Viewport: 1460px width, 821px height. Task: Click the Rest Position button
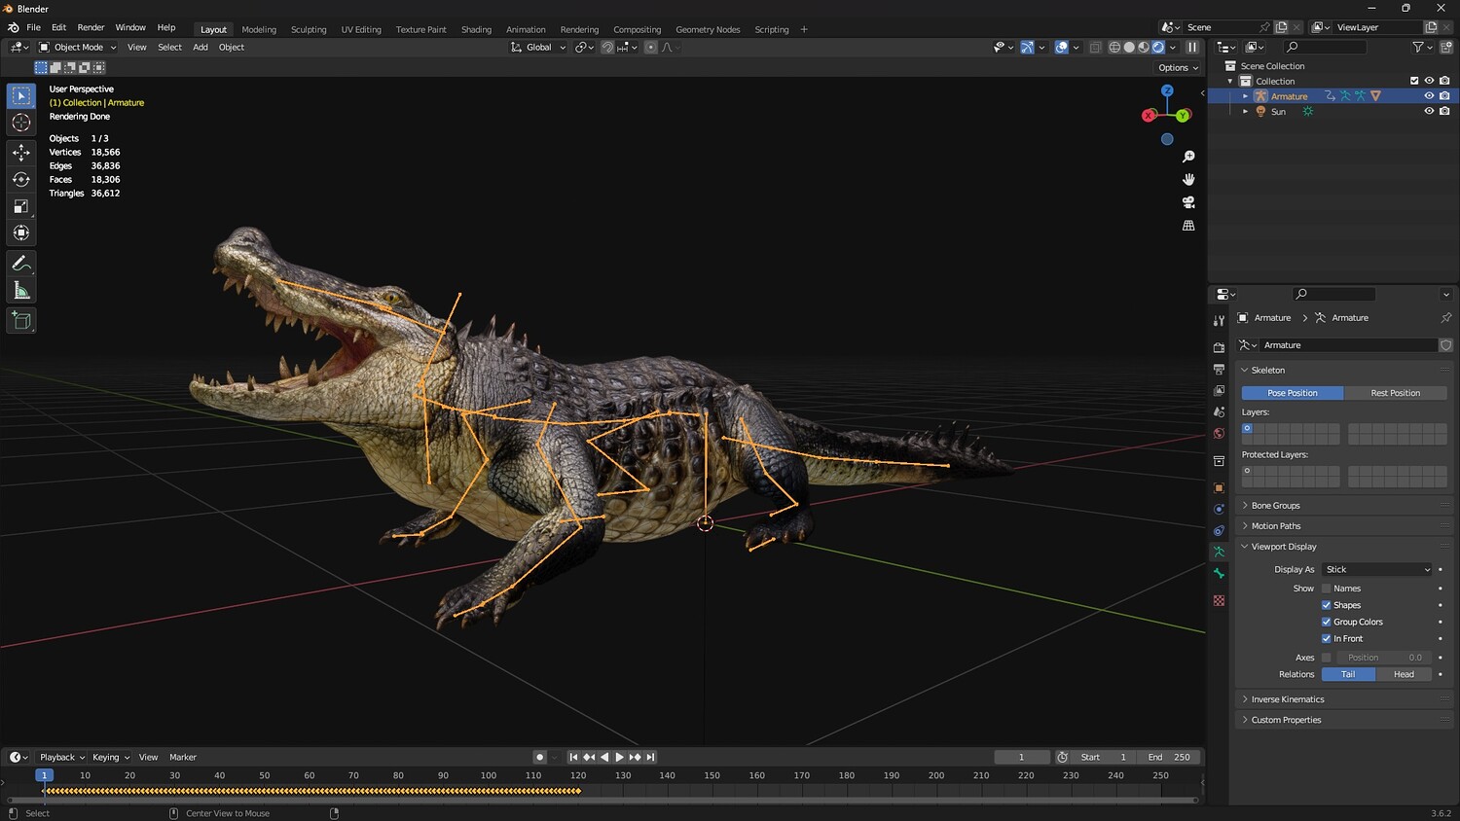click(1395, 393)
